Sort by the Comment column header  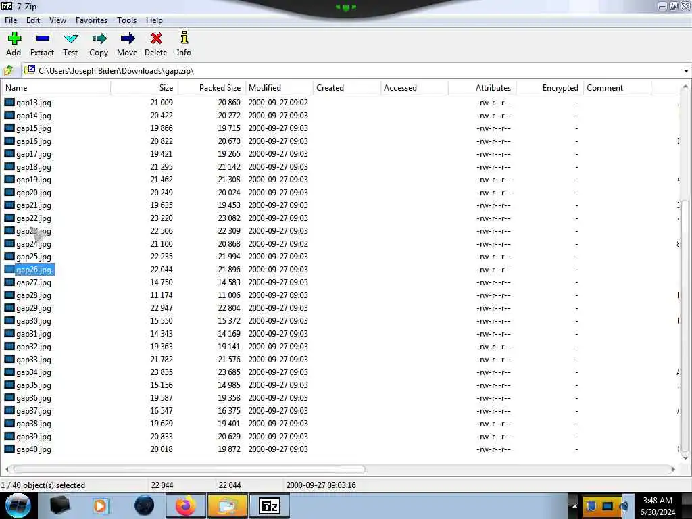(618, 88)
